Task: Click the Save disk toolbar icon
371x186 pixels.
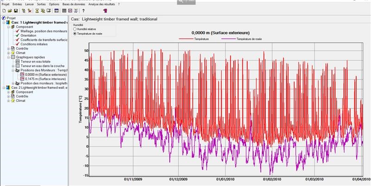Action: pos(15,10)
